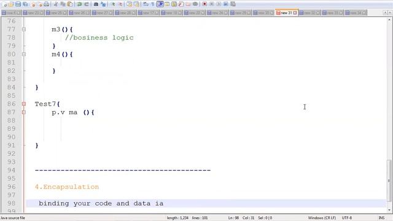
Task: Toggle file monitoring eye icon
Action: [x=195, y=4]
